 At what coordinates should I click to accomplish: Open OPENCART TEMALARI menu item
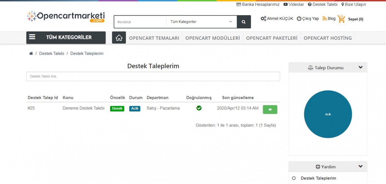click(x=154, y=38)
